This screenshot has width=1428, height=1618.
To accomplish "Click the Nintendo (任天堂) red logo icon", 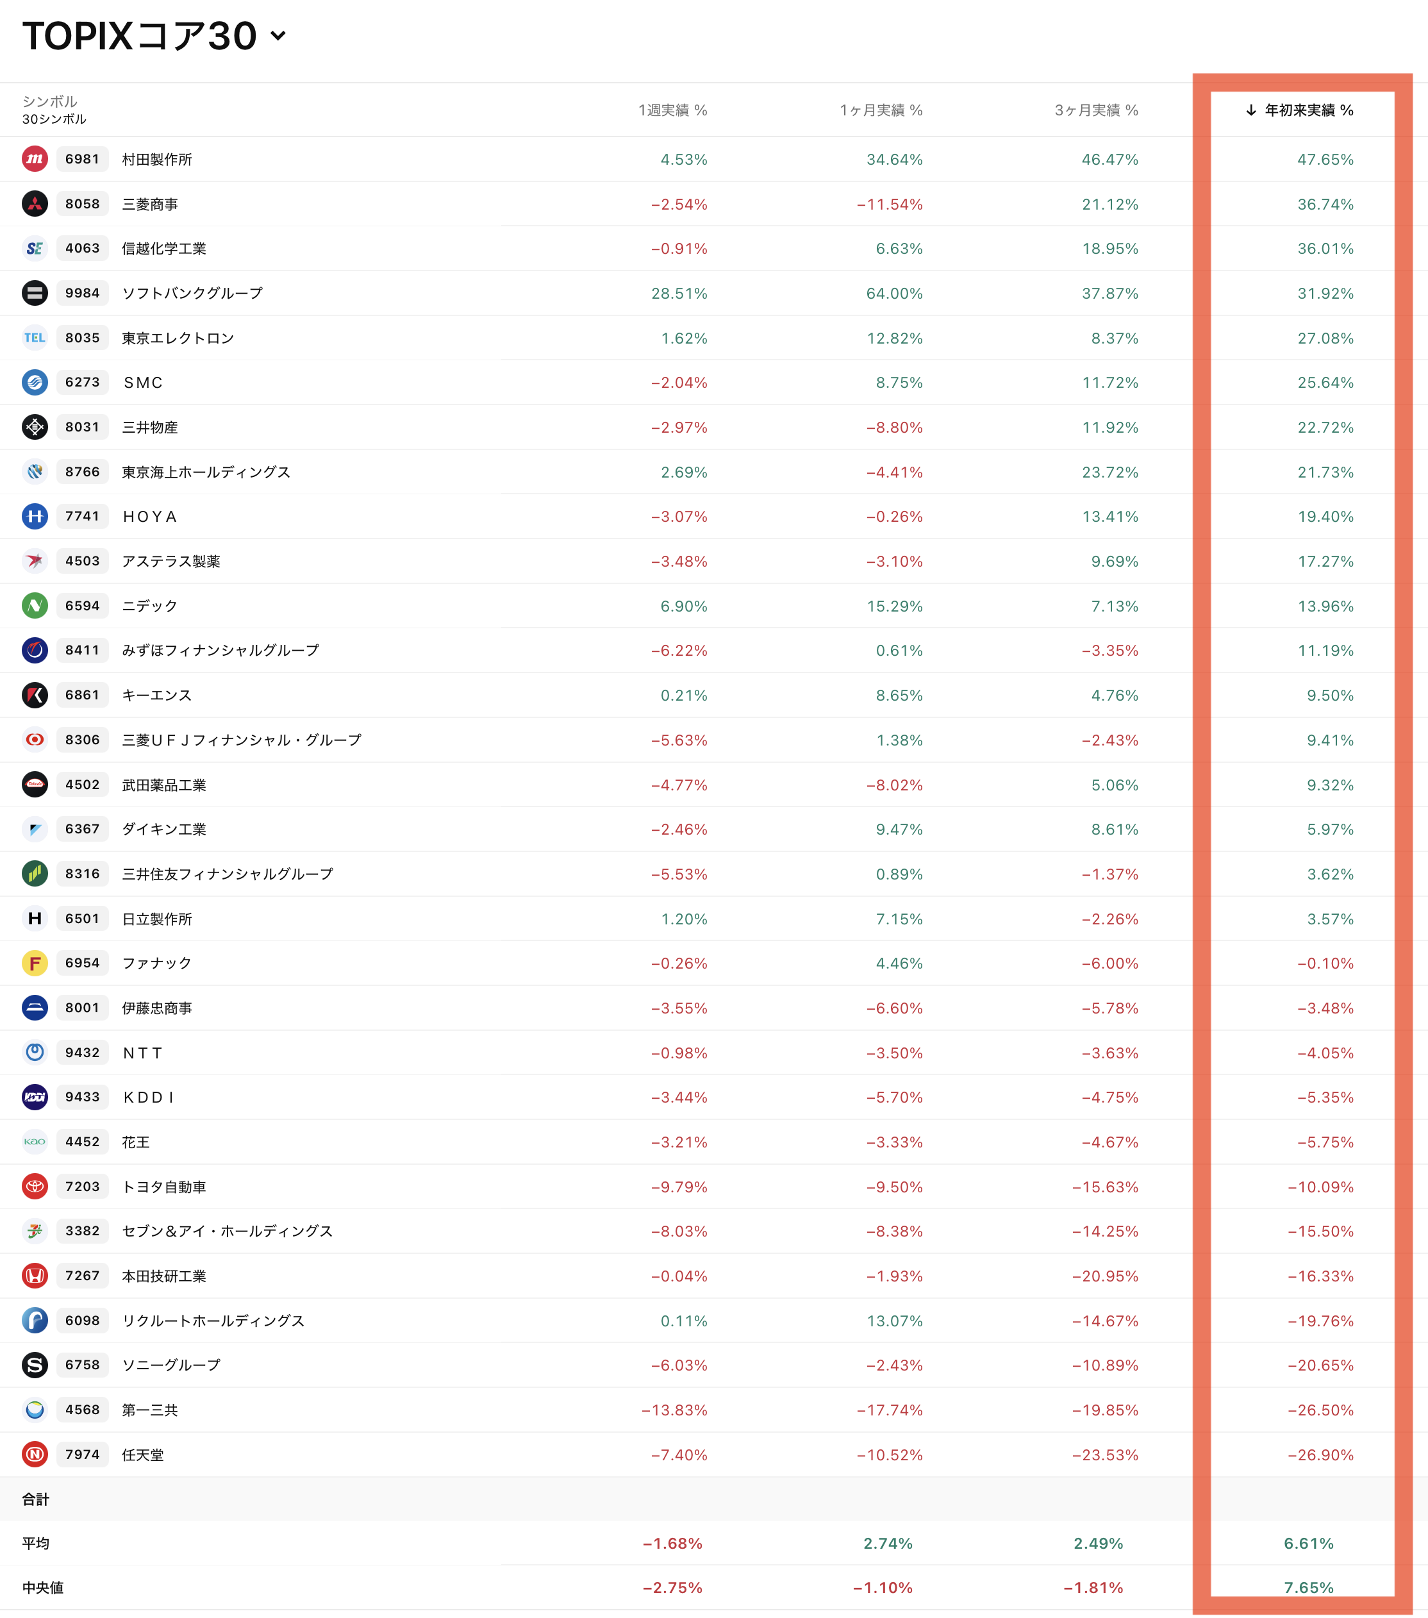I will [35, 1454].
